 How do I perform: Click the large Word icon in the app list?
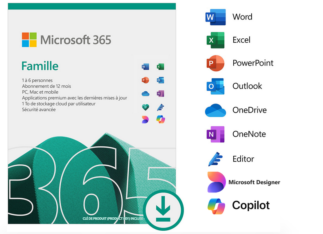click(215, 17)
